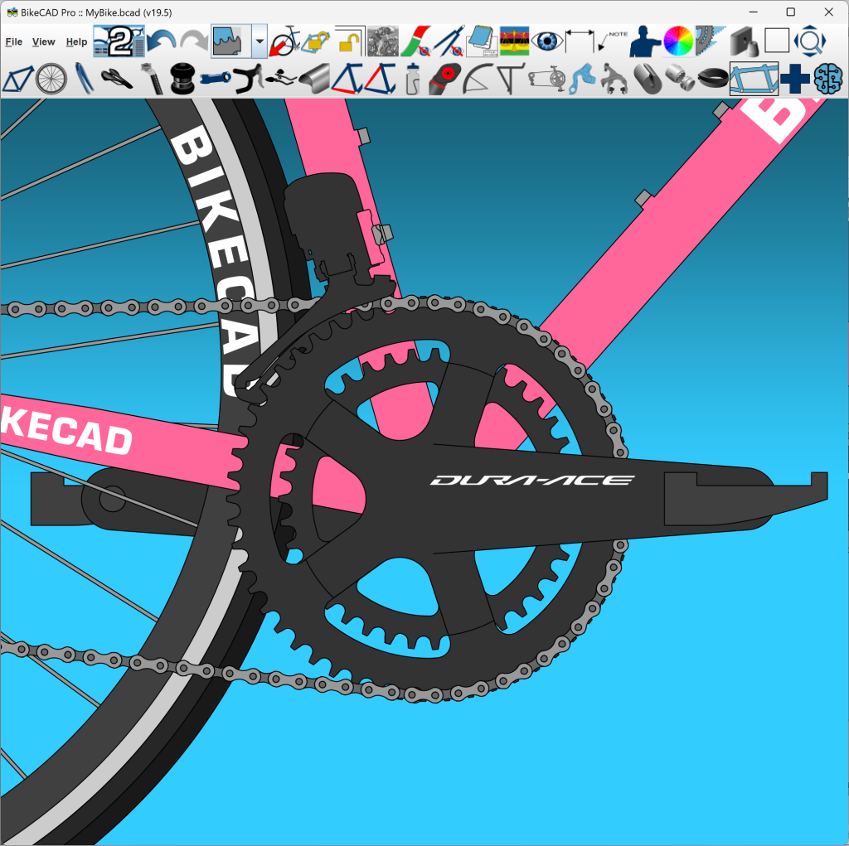Click the water bottle icon
Viewport: 849px width, 846px height.
tap(412, 79)
